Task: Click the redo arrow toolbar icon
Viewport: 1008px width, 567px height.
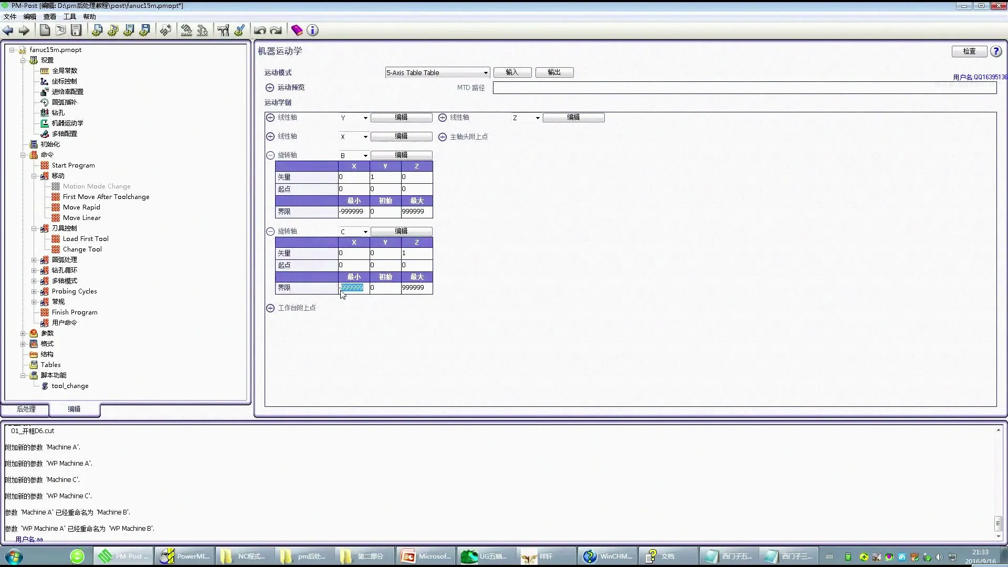Action: [x=276, y=30]
